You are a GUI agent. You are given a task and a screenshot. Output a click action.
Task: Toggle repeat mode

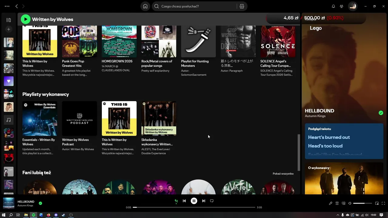click(x=212, y=201)
